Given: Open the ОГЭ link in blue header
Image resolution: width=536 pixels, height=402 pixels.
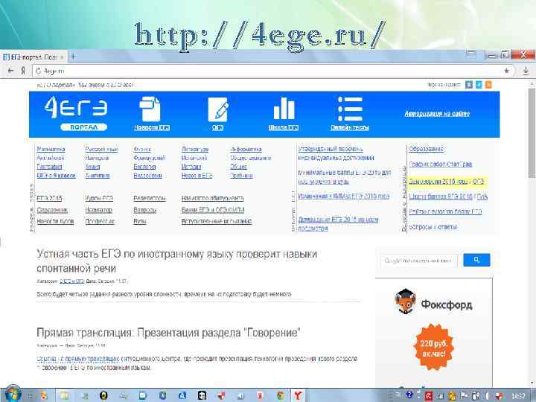Looking at the screenshot, I should click(x=217, y=127).
